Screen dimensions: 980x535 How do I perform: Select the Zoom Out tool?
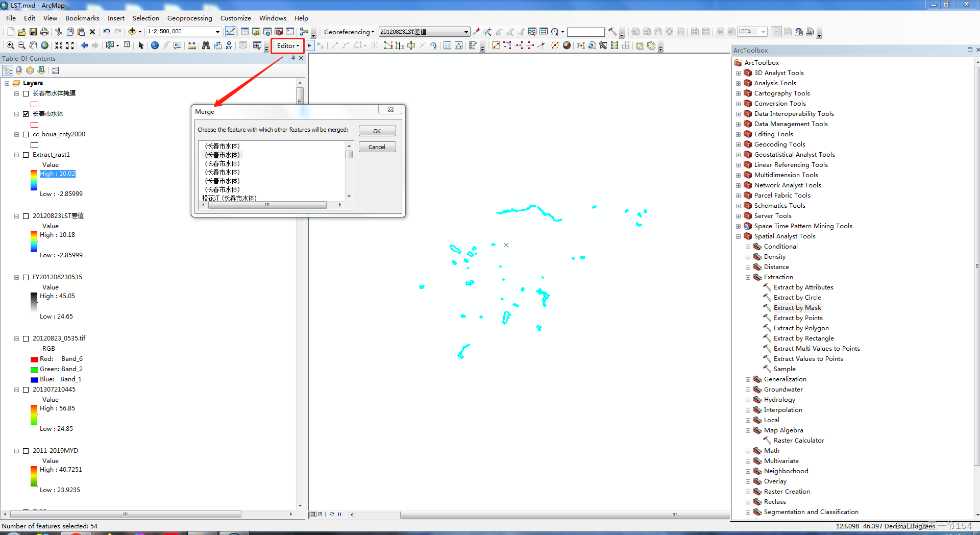point(21,45)
